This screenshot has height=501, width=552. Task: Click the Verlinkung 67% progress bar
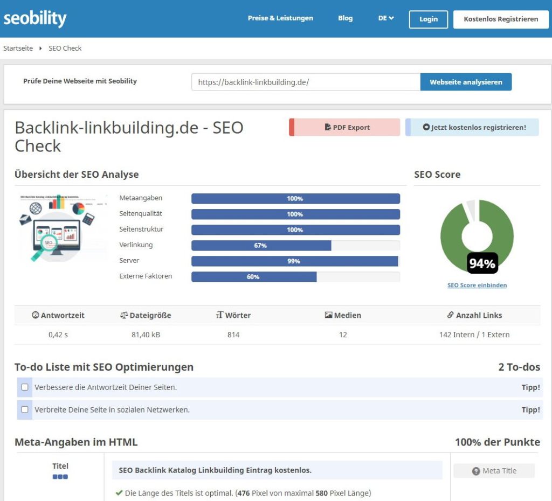(295, 245)
